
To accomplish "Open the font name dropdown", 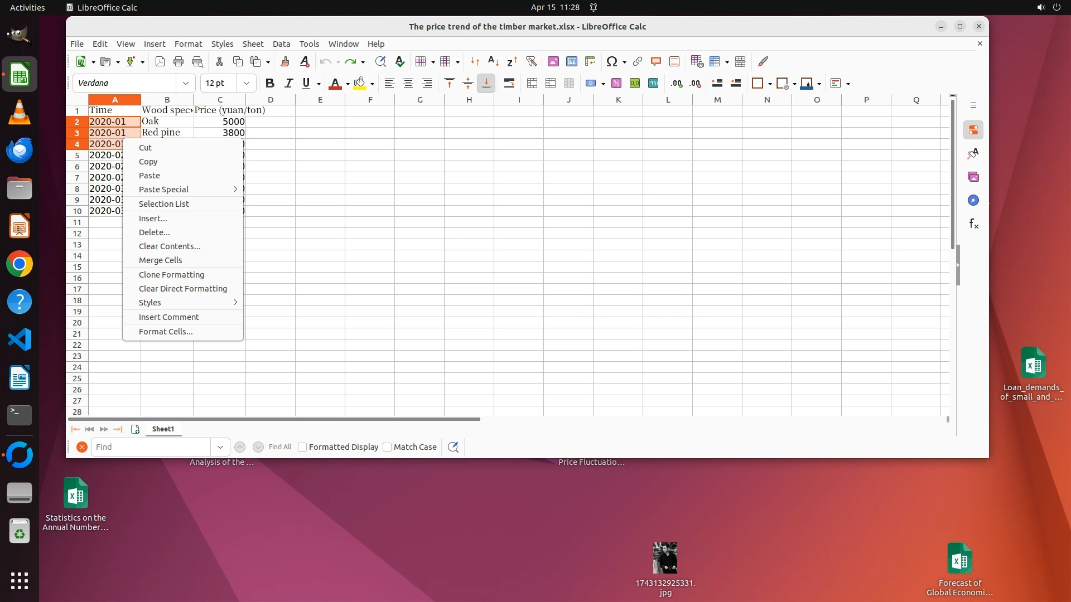I will (185, 84).
